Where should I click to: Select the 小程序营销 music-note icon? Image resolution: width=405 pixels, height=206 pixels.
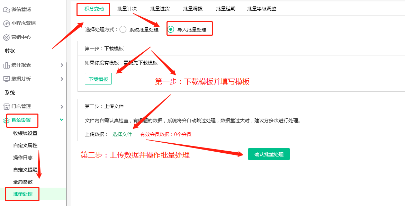pos(6,23)
